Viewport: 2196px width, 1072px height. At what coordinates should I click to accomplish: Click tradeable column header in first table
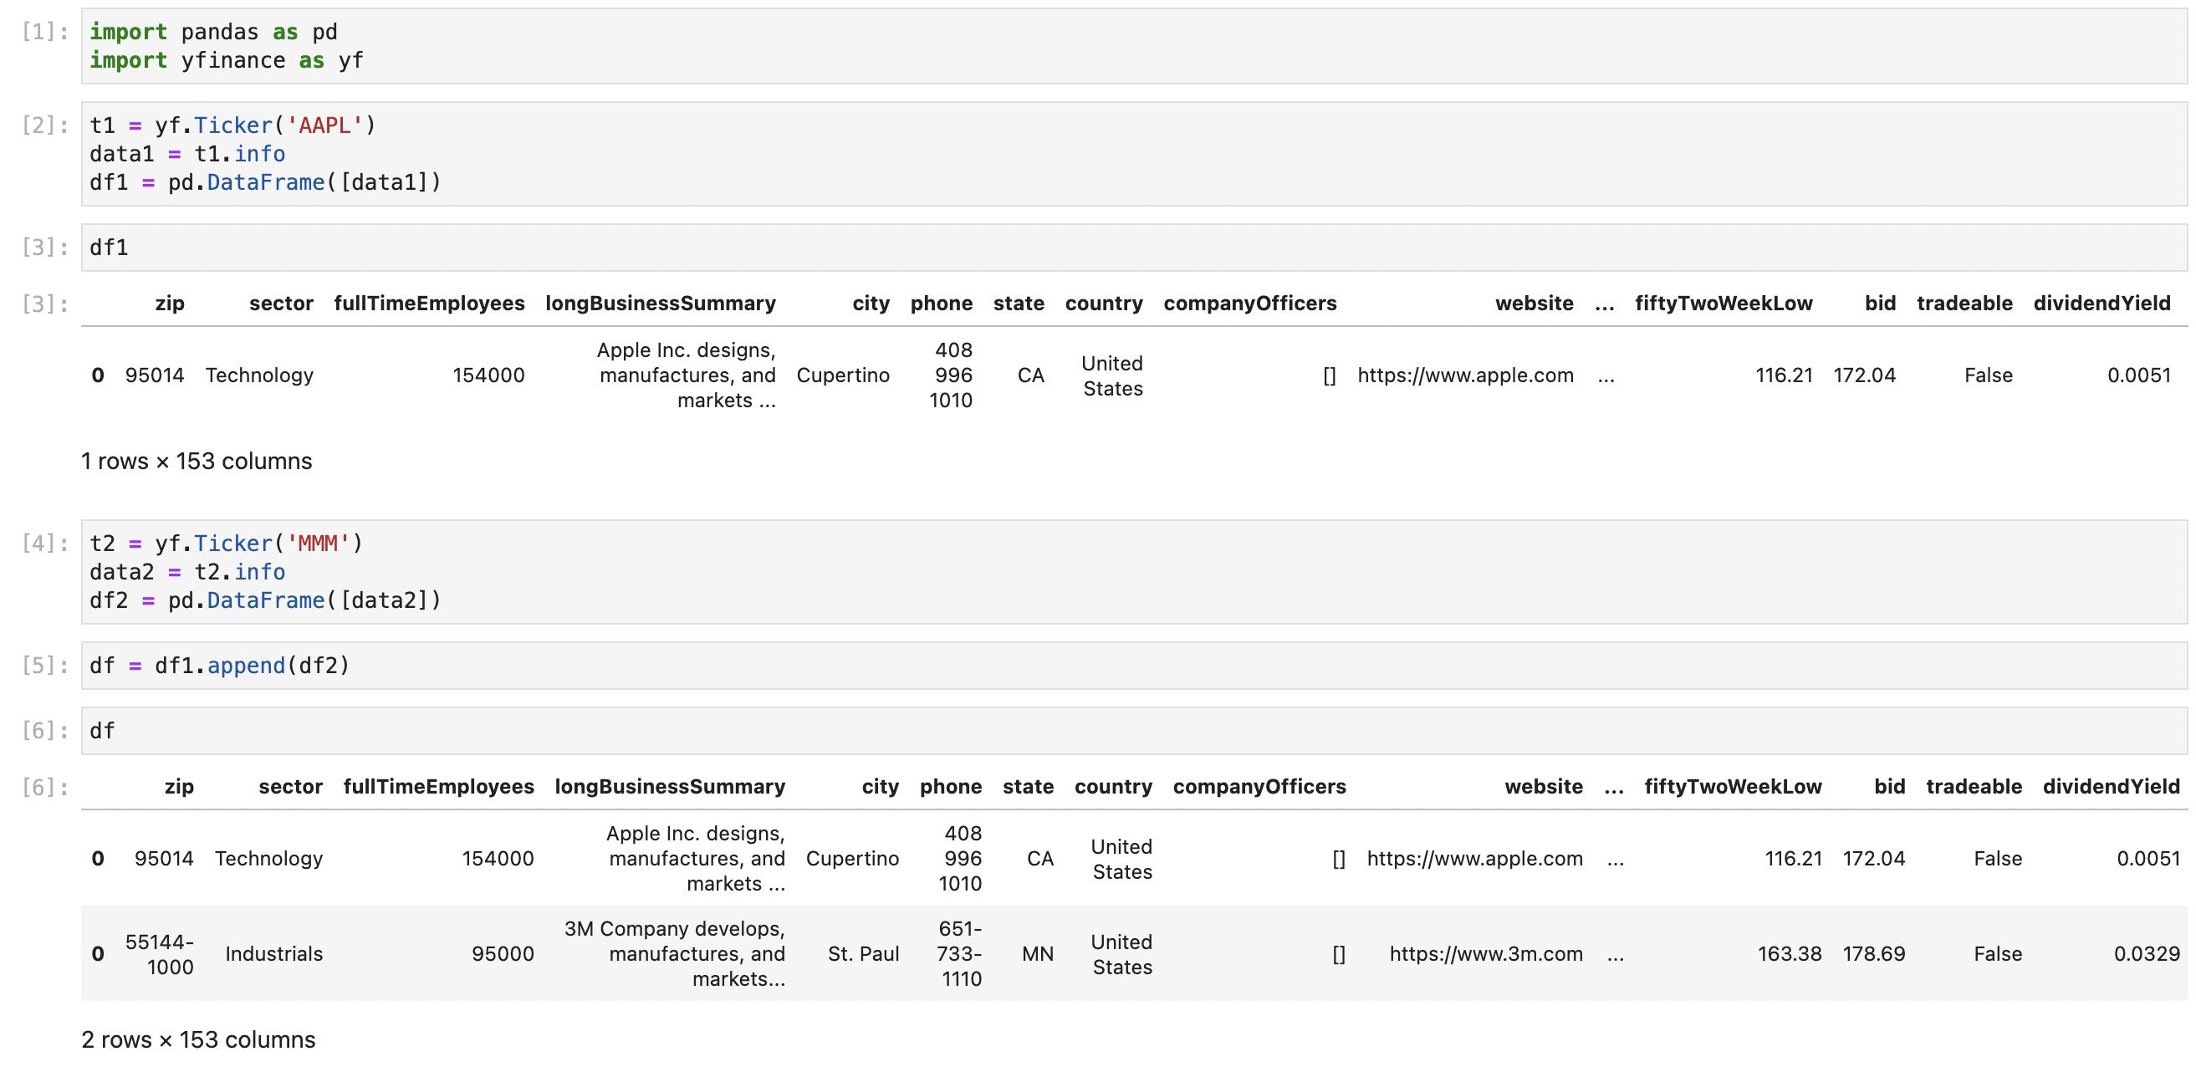click(x=1965, y=304)
